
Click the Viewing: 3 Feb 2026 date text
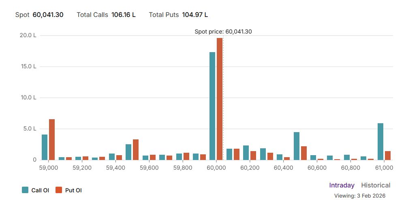[x=359, y=196]
